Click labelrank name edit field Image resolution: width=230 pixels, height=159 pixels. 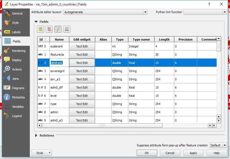(x=59, y=63)
